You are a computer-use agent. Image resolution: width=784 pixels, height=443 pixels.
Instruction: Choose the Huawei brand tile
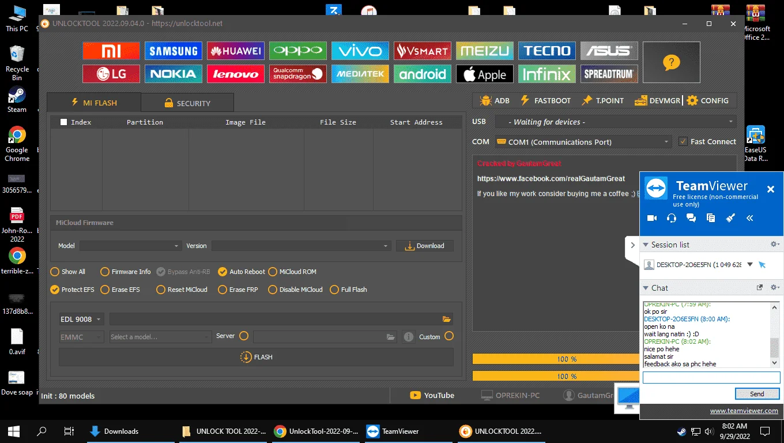pyautogui.click(x=235, y=51)
